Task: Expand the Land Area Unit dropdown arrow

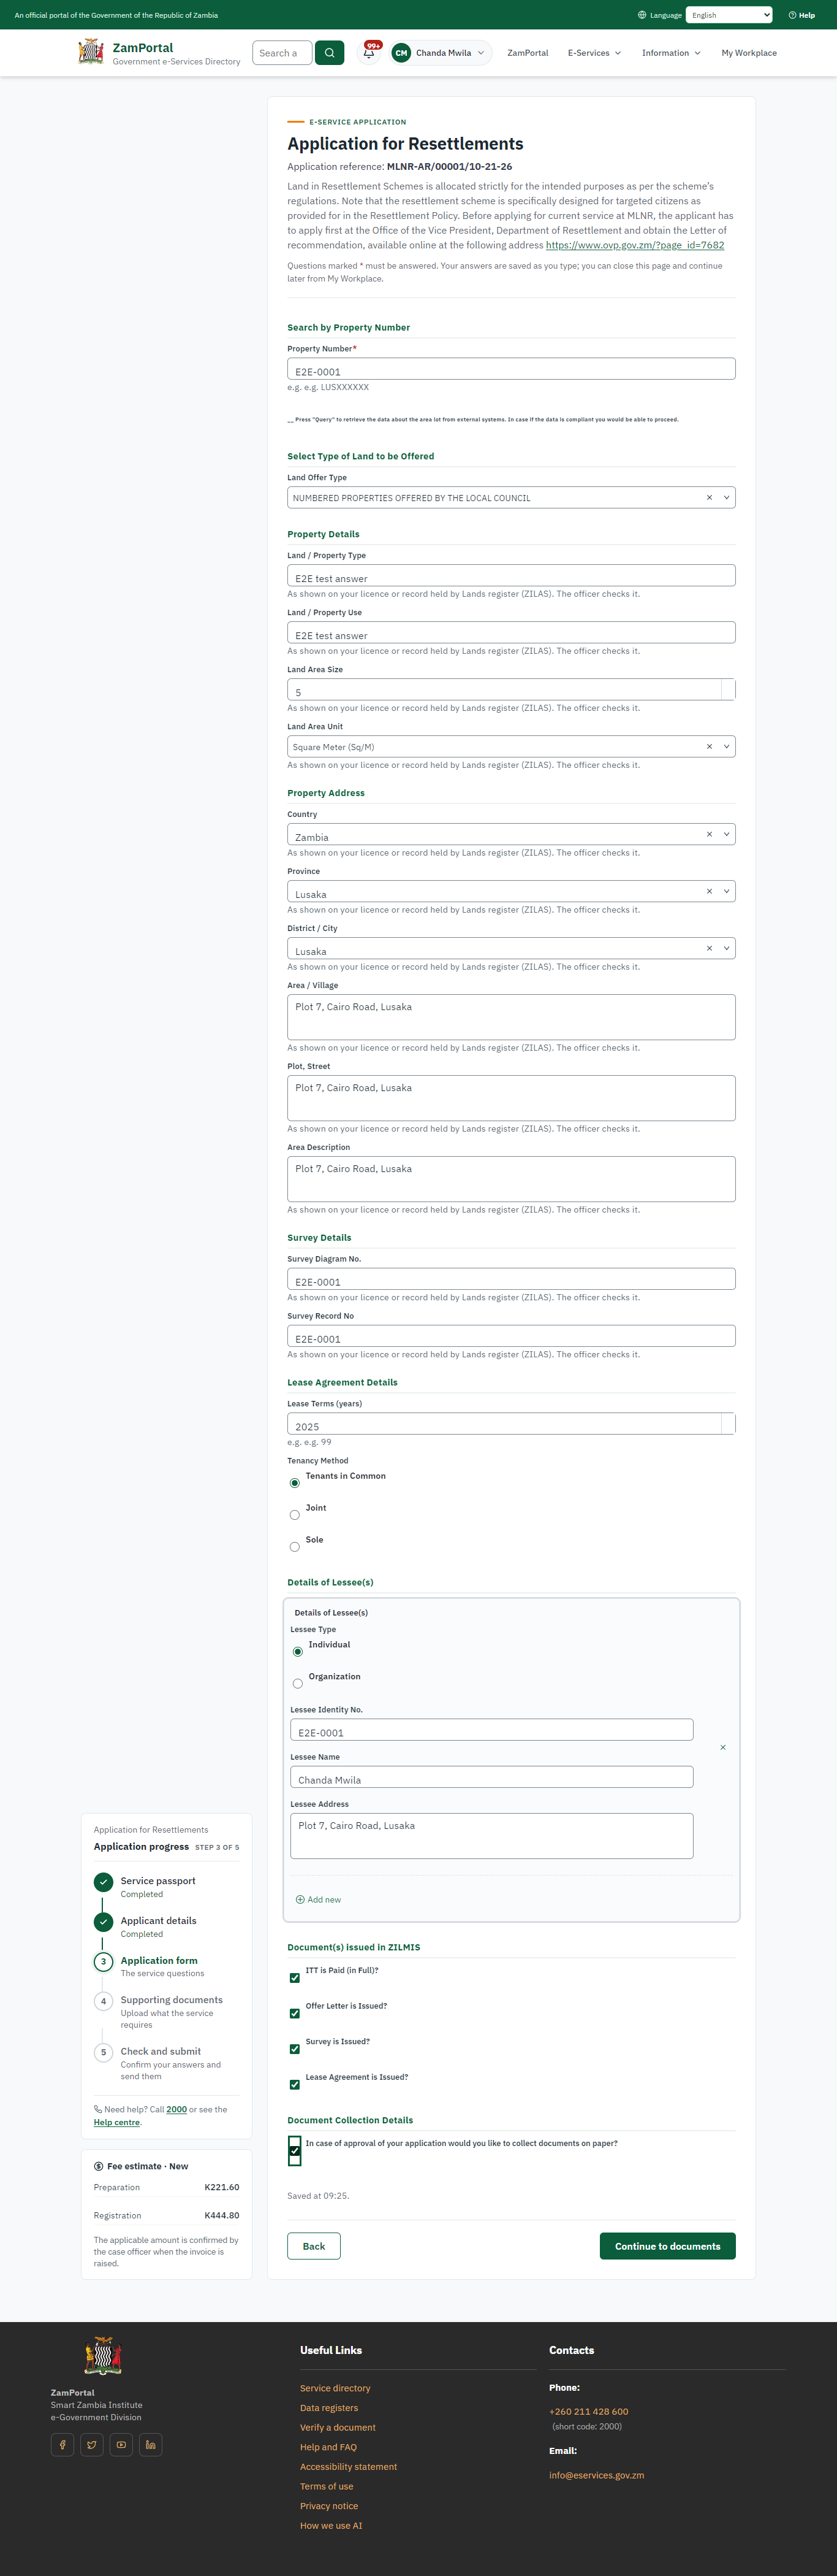Action: 726,747
